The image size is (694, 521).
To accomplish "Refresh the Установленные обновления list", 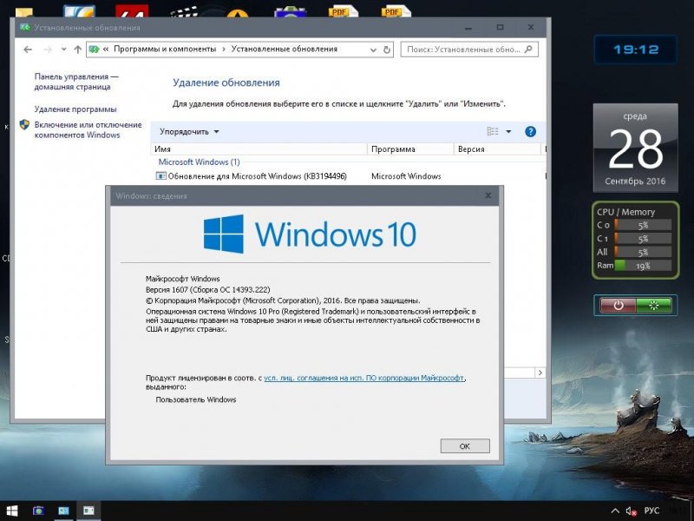I will [x=386, y=50].
